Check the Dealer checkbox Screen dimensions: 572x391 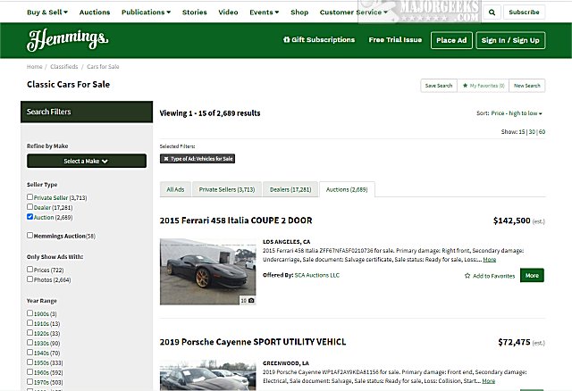pyautogui.click(x=29, y=206)
